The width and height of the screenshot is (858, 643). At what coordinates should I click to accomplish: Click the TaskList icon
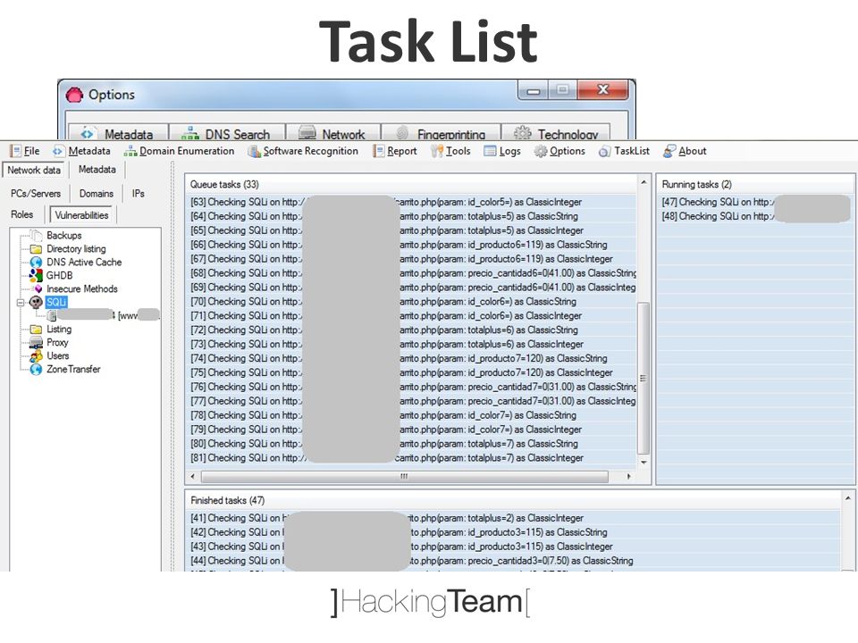coord(605,152)
